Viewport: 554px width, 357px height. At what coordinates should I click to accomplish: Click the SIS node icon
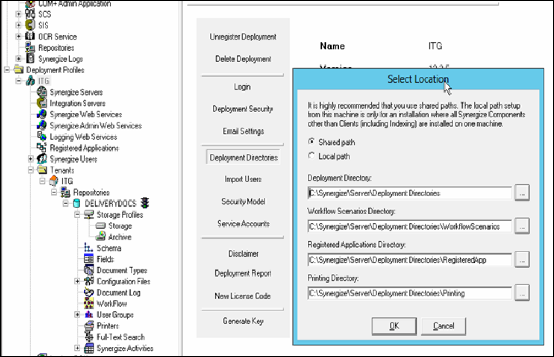[x=30, y=25]
